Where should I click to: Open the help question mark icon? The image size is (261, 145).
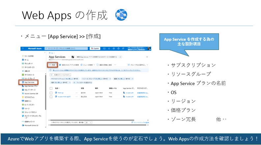coord(118,49)
